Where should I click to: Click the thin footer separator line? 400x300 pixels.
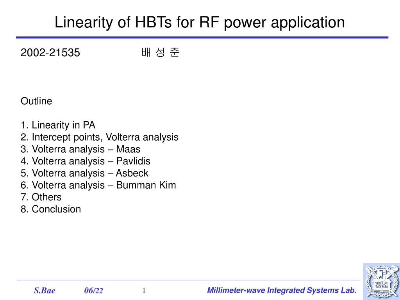tap(188, 280)
